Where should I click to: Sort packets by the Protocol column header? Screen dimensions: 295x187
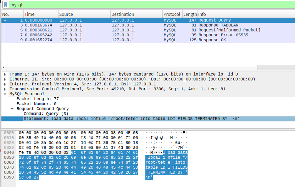[x=172, y=14]
